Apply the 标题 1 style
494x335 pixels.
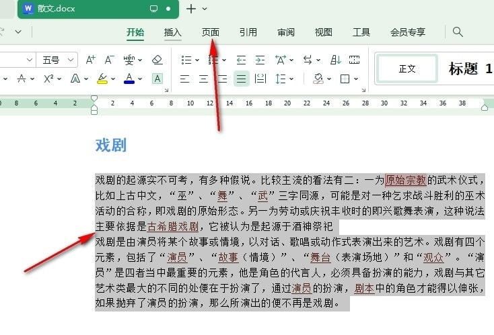tap(470, 68)
